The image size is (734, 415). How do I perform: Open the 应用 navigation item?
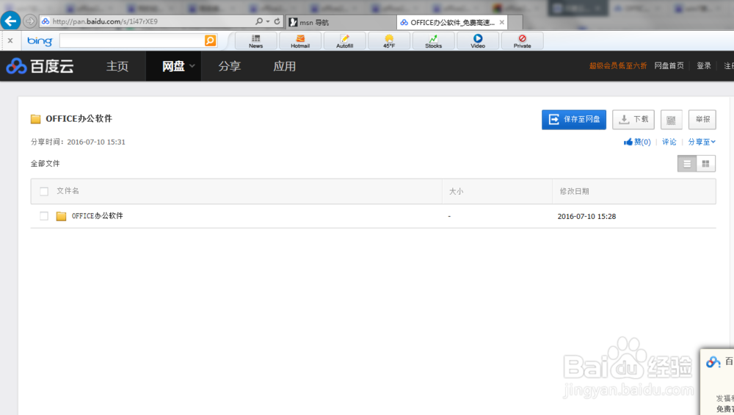tap(285, 66)
